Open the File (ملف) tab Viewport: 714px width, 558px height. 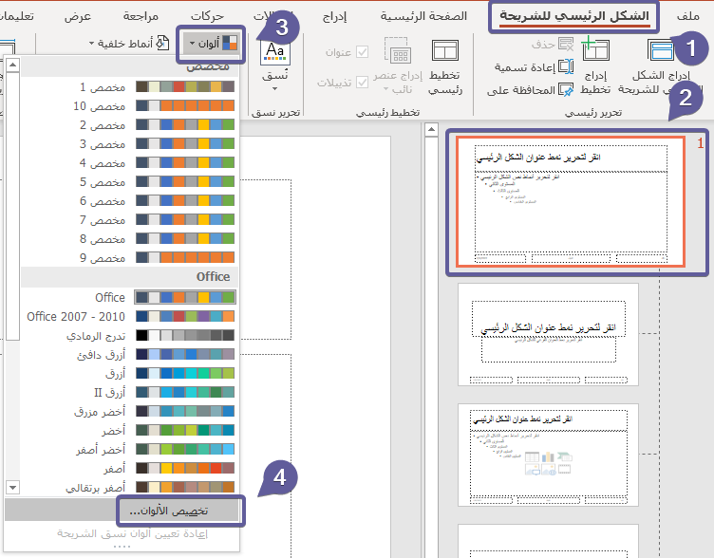687,16
